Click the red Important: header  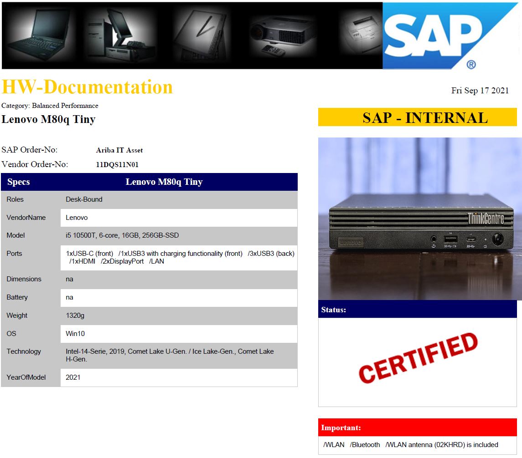tap(418, 427)
